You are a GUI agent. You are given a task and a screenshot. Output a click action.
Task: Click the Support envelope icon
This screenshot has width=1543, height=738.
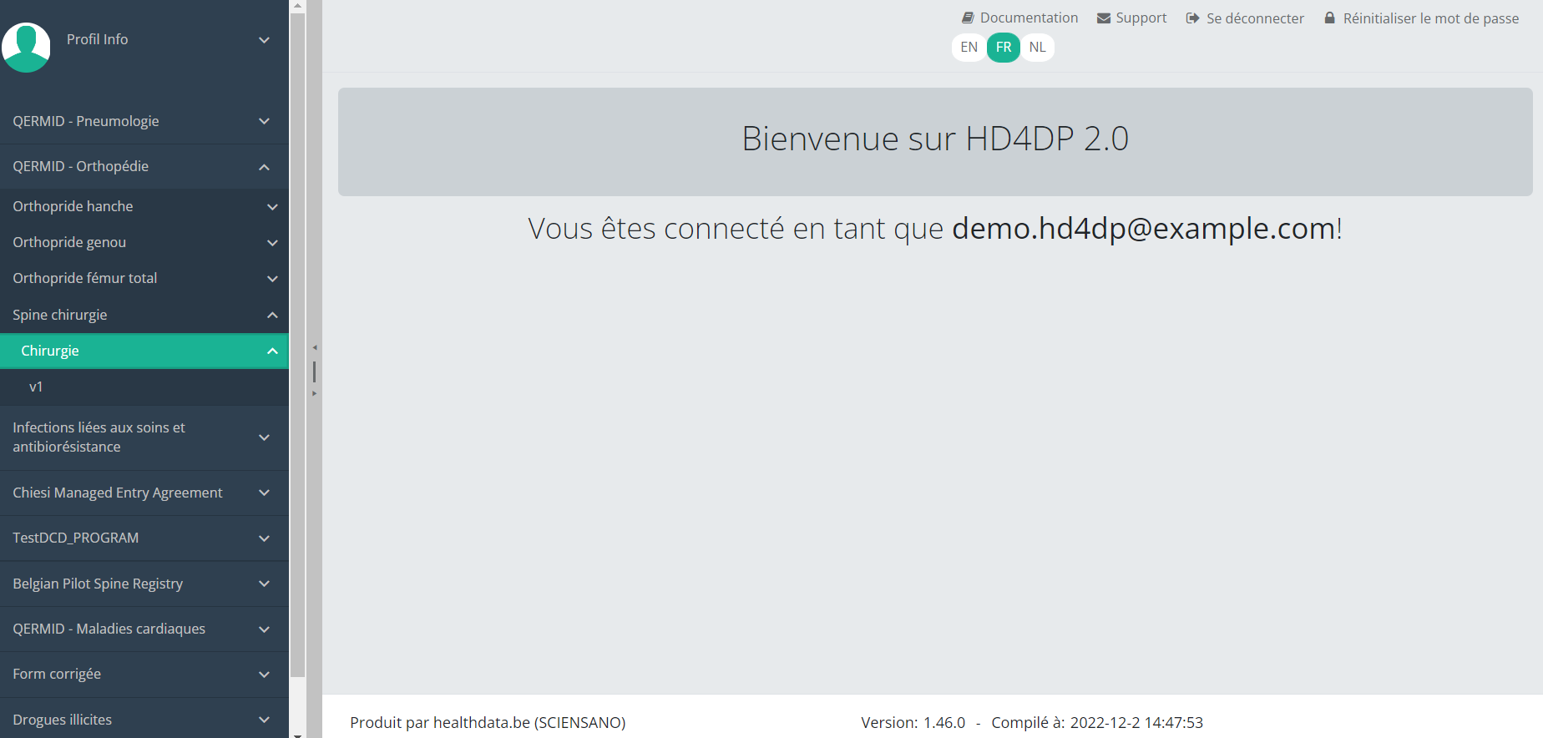(x=1104, y=18)
